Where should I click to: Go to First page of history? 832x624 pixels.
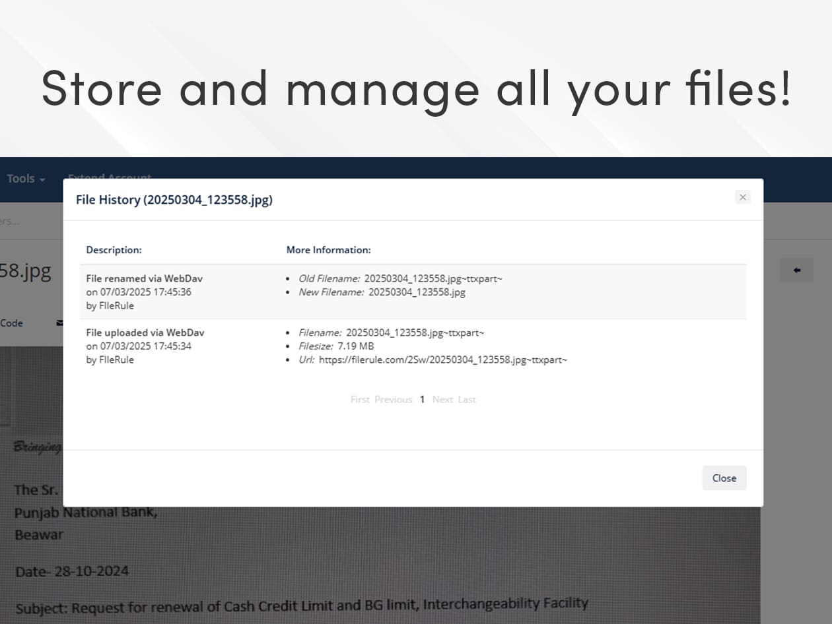tap(360, 400)
